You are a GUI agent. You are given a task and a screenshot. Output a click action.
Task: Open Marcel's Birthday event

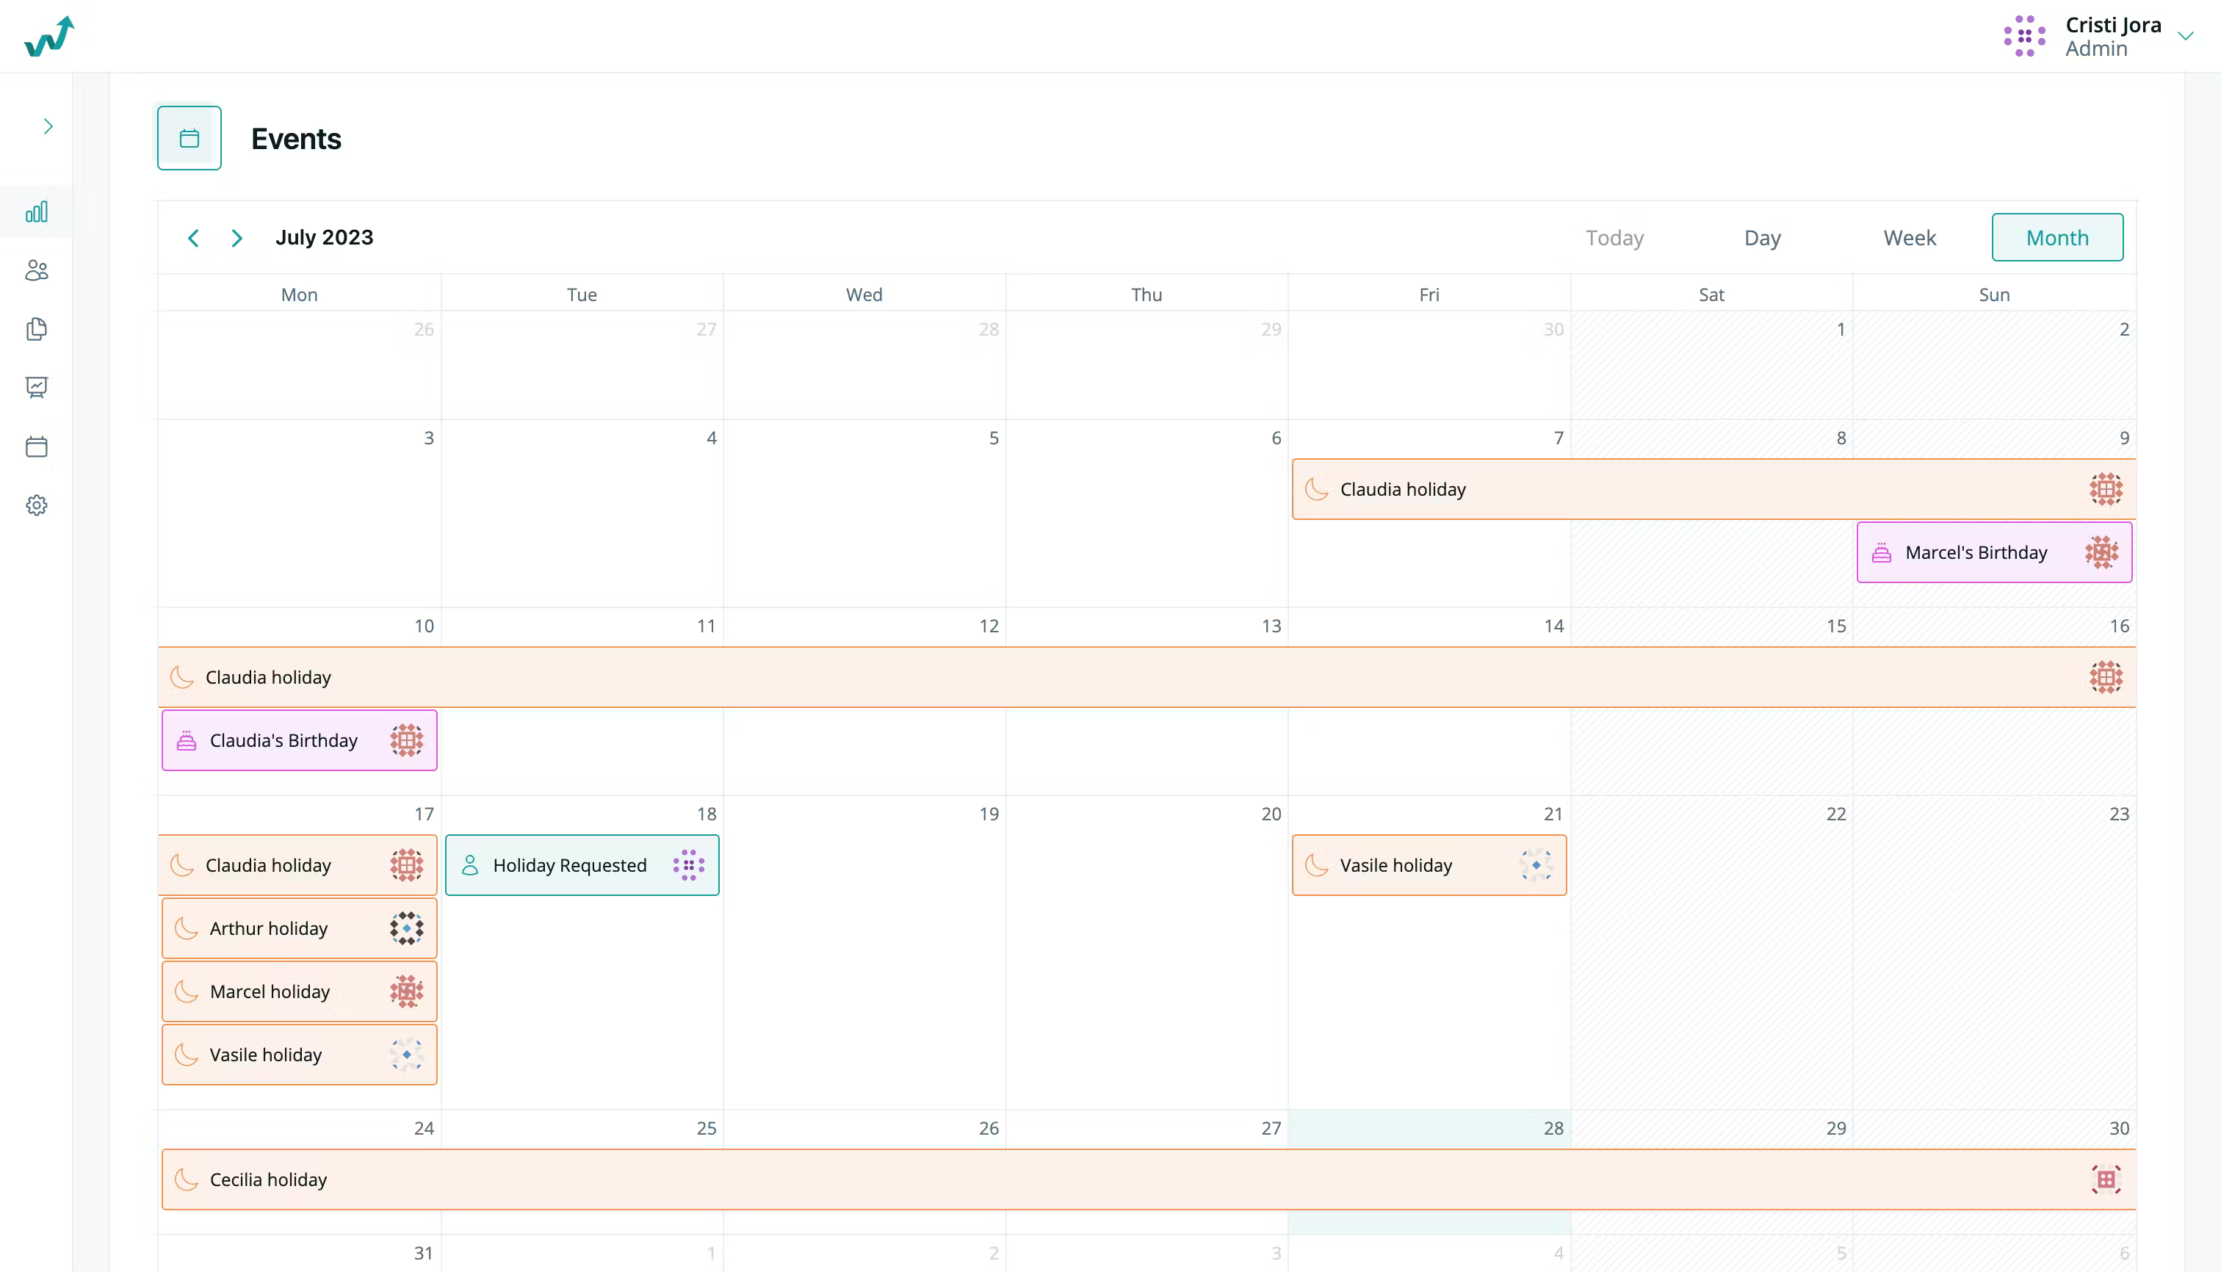1976,552
